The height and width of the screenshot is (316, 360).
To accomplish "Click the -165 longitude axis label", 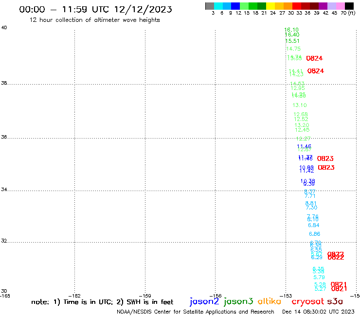I will (x=5, y=296).
